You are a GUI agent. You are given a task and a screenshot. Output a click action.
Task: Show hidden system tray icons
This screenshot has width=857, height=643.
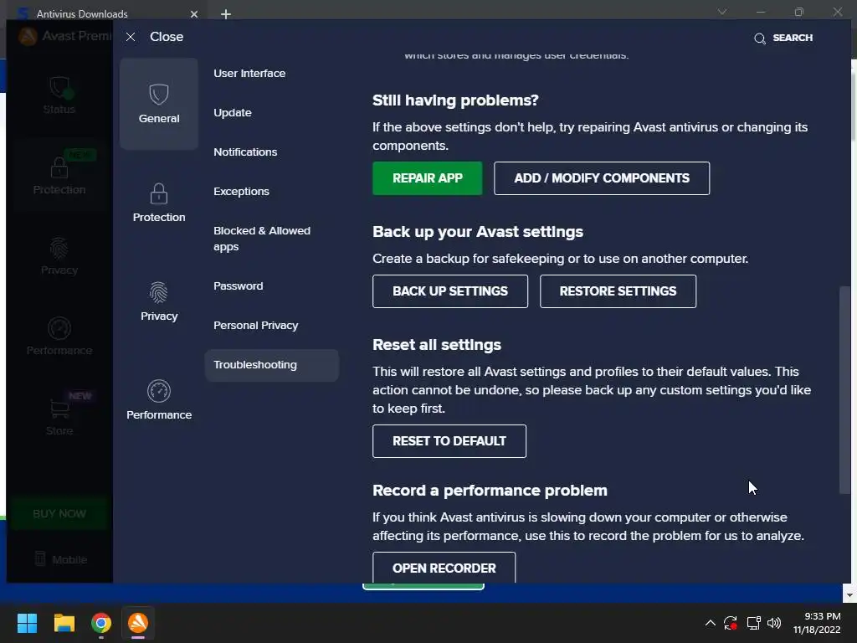pos(710,623)
